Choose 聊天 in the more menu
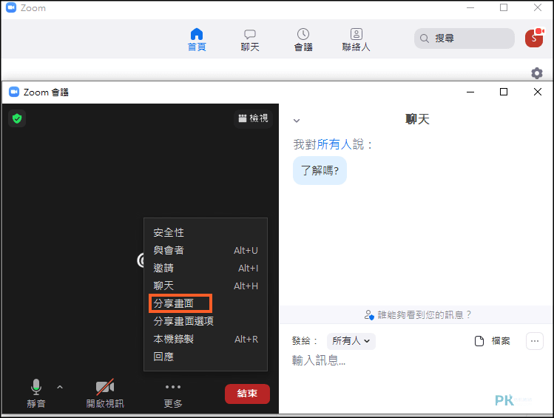This screenshot has height=418, width=554. [206, 286]
